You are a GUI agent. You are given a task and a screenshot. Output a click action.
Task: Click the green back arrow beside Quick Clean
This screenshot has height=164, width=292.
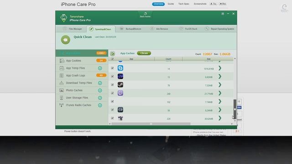click(66, 40)
